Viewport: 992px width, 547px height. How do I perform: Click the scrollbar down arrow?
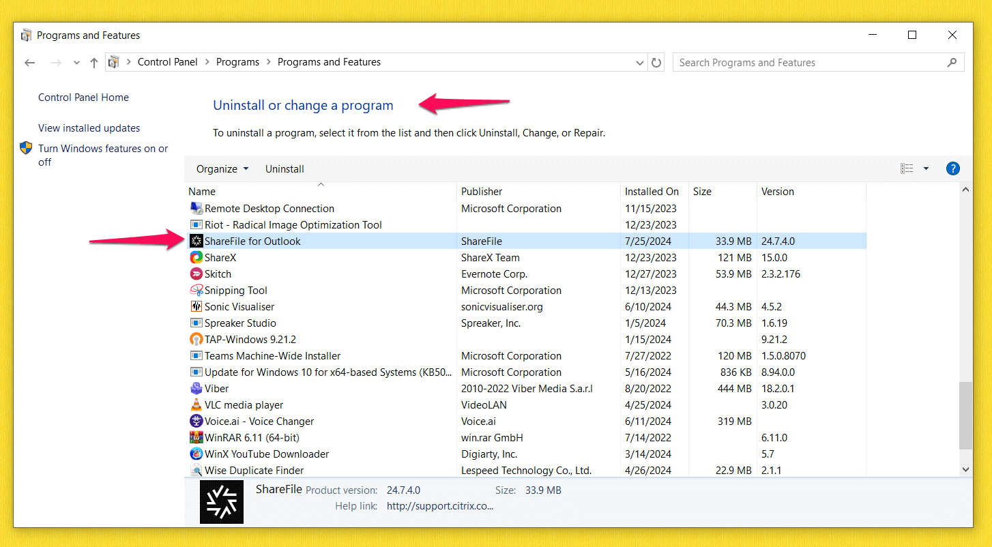click(965, 469)
